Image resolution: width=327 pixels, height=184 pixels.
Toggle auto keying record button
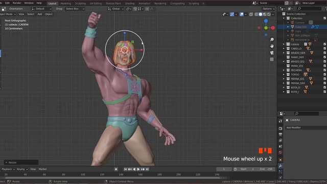coord(116,169)
